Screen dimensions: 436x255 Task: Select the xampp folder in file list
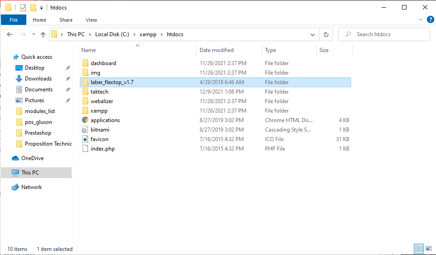99,111
